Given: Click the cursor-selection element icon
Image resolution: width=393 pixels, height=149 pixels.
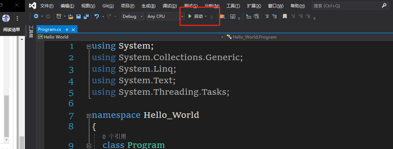Looking at the screenshot, I should 248,16.
